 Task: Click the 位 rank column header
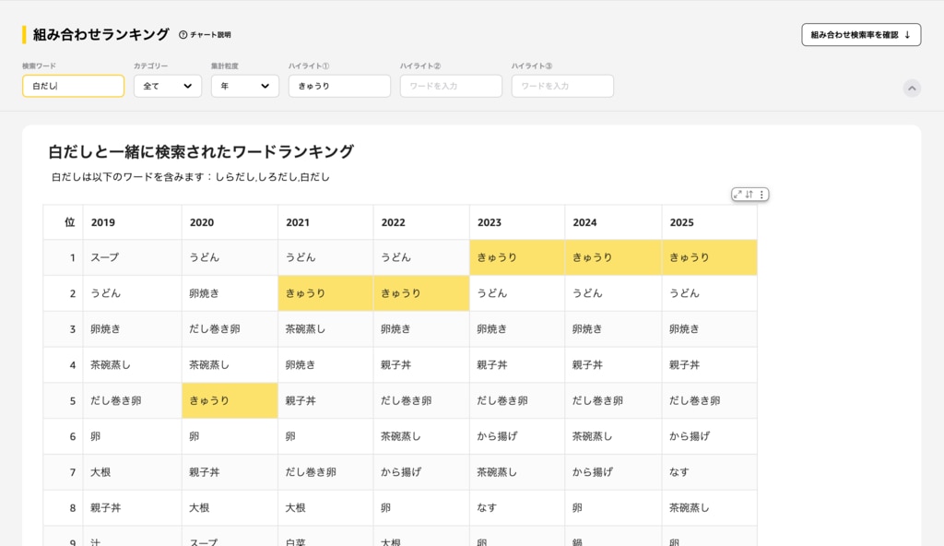coord(69,222)
